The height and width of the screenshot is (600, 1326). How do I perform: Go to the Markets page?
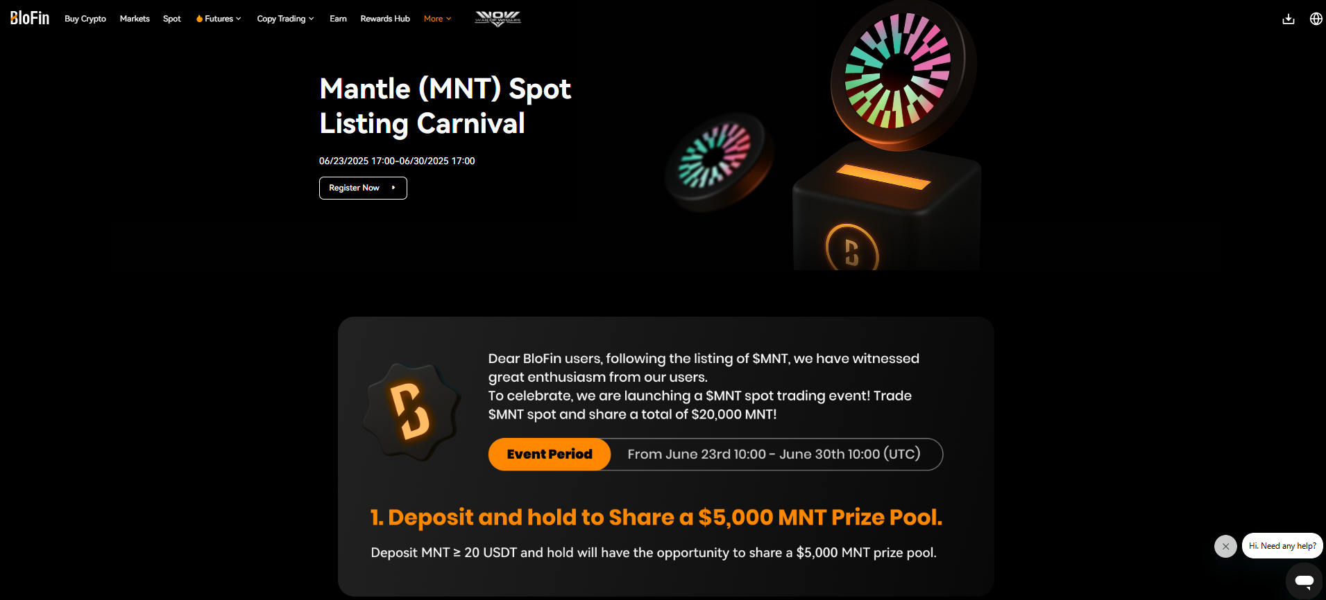click(135, 19)
